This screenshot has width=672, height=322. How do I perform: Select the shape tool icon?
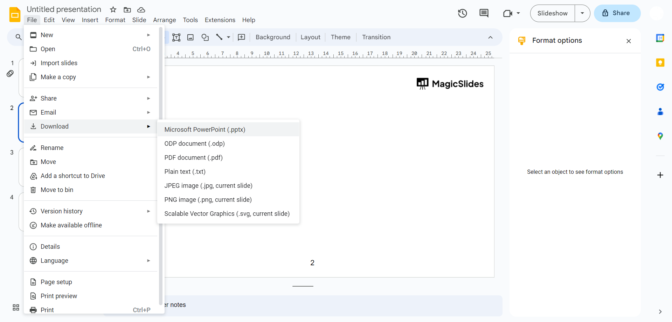[205, 37]
